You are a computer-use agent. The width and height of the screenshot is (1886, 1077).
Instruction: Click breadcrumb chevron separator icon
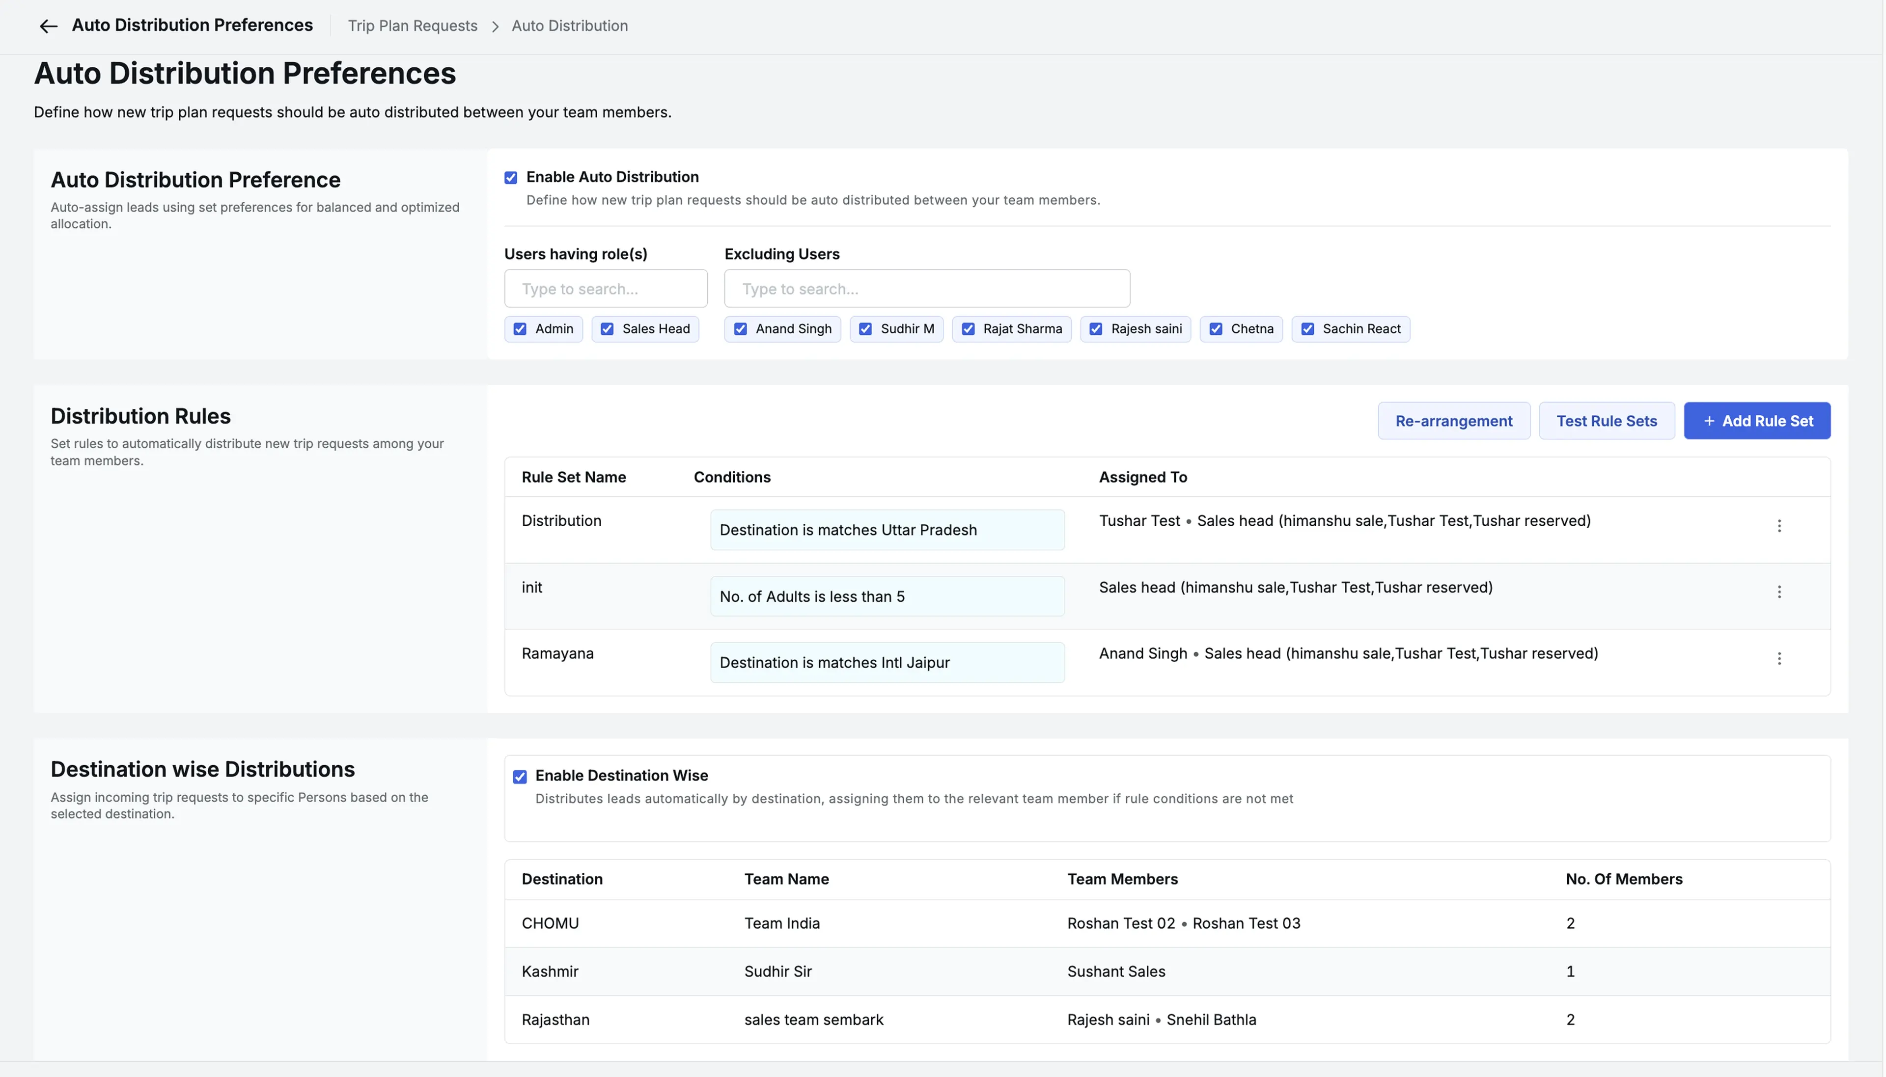(495, 27)
